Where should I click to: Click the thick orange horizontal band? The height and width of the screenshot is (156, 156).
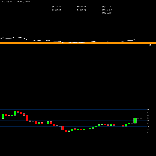tap(78, 43)
